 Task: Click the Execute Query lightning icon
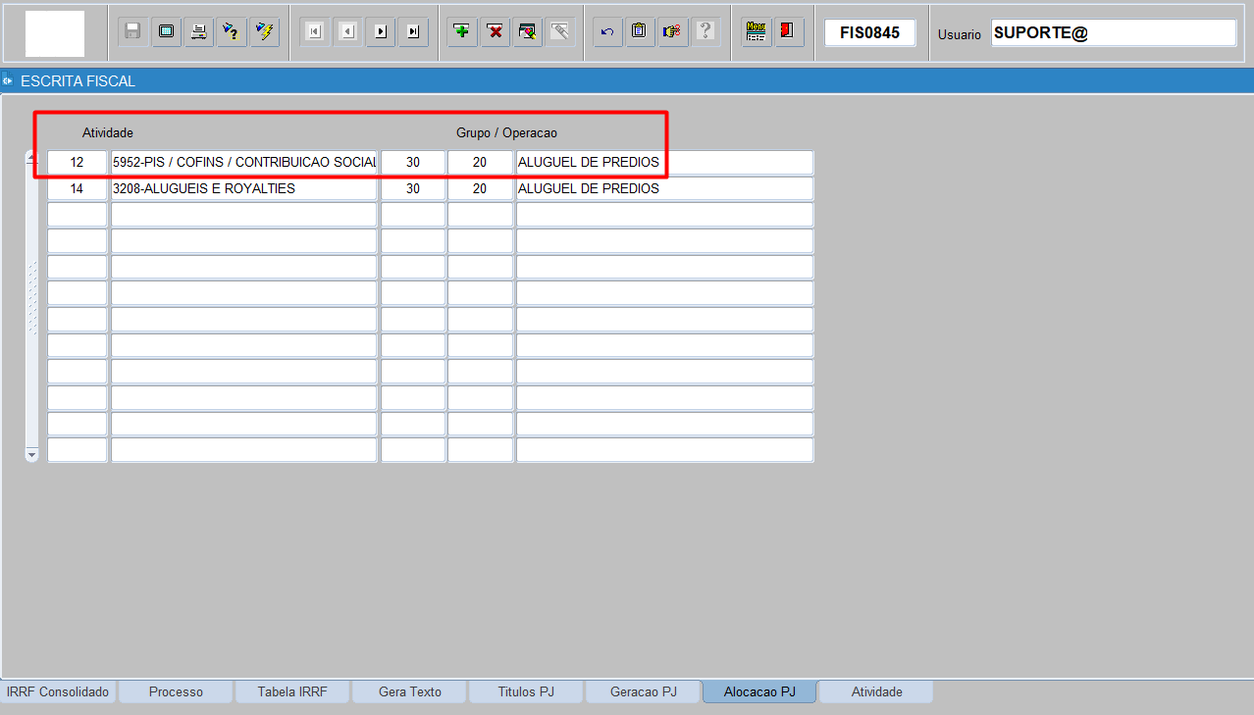click(x=265, y=31)
